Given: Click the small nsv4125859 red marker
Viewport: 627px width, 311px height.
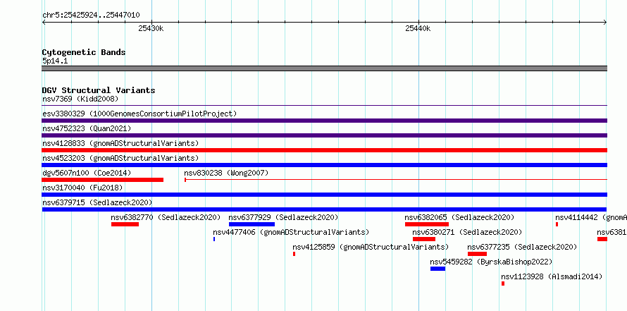Looking at the screenshot, I should [294, 254].
